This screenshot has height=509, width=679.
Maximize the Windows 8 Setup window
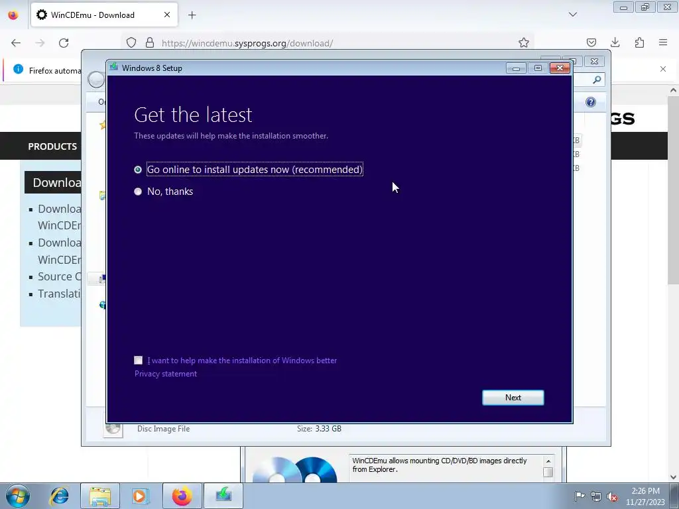[x=538, y=68]
